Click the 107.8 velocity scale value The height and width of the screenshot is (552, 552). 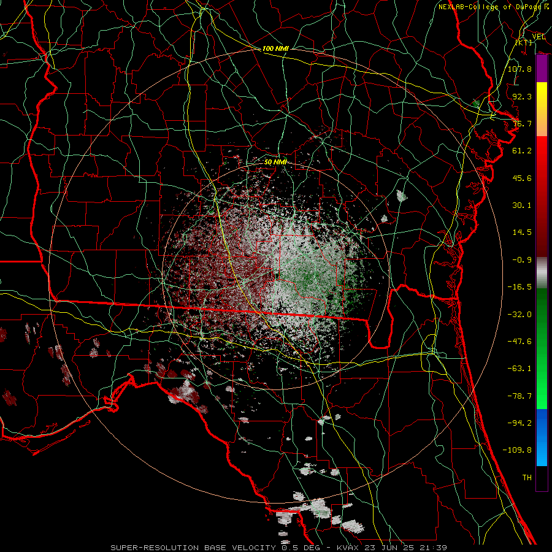[x=519, y=69]
